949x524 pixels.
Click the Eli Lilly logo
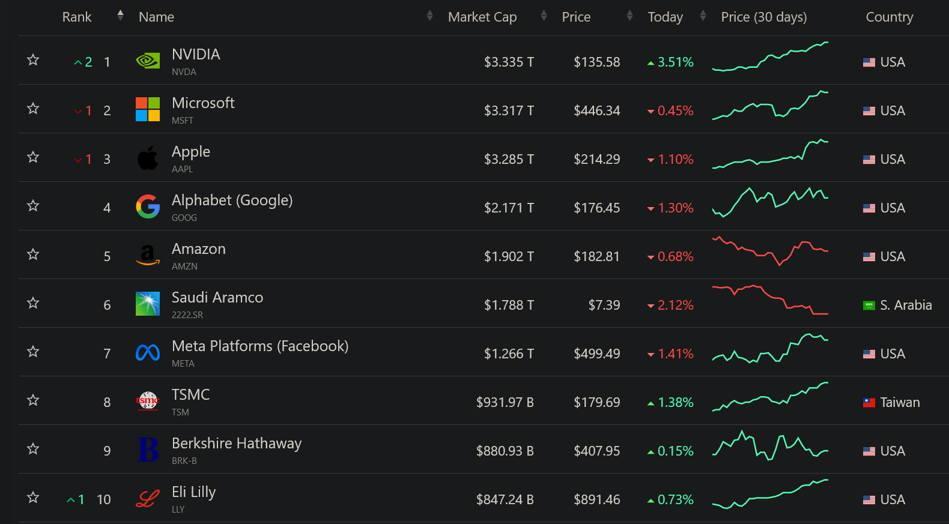[148, 498]
